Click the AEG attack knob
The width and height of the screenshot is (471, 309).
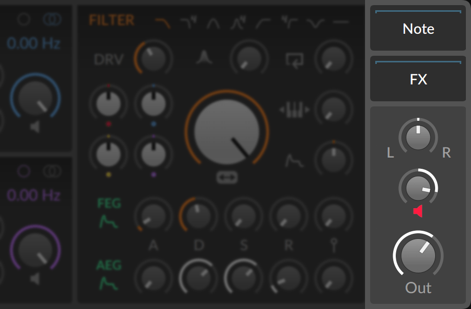pos(153,277)
